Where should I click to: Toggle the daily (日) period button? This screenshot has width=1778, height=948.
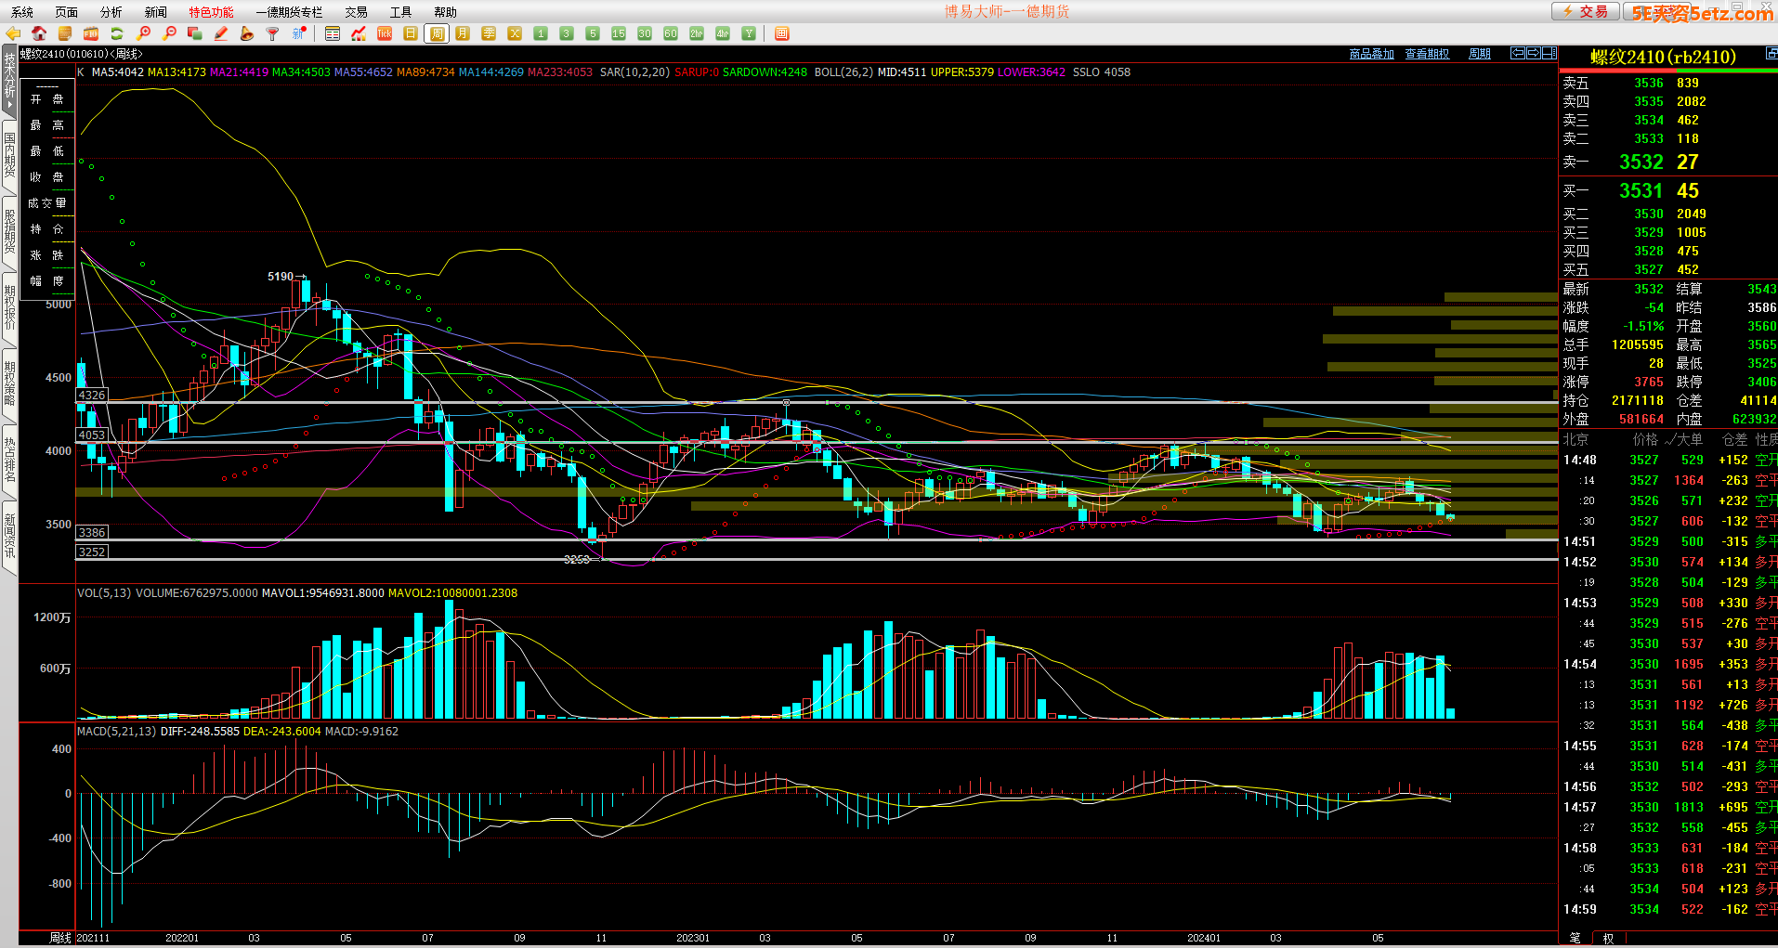tap(411, 33)
